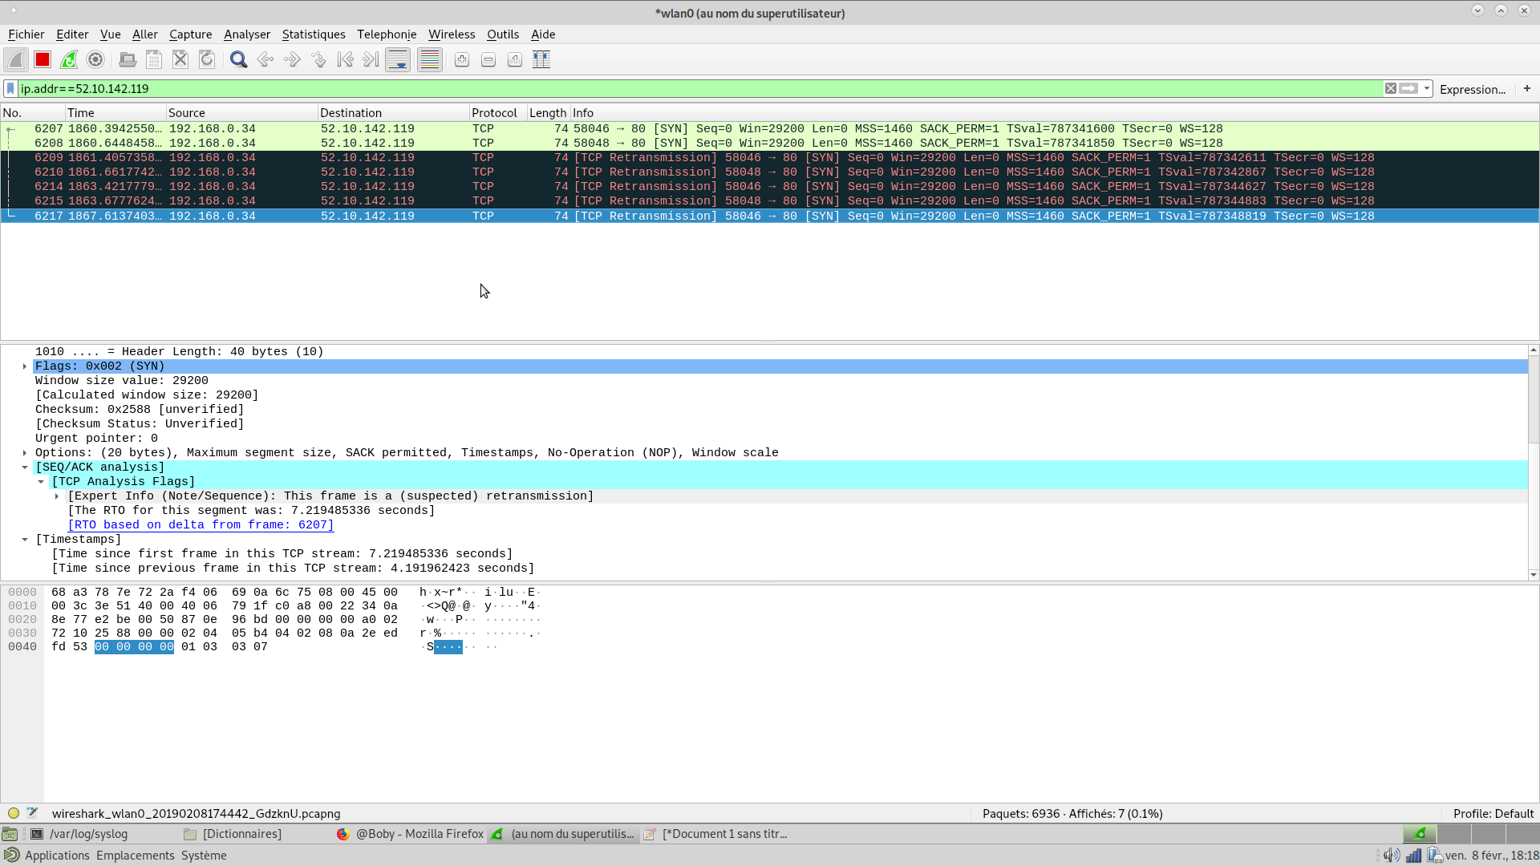The image size is (1540, 866).
Task: Go to specified packet icon
Action: 318,59
